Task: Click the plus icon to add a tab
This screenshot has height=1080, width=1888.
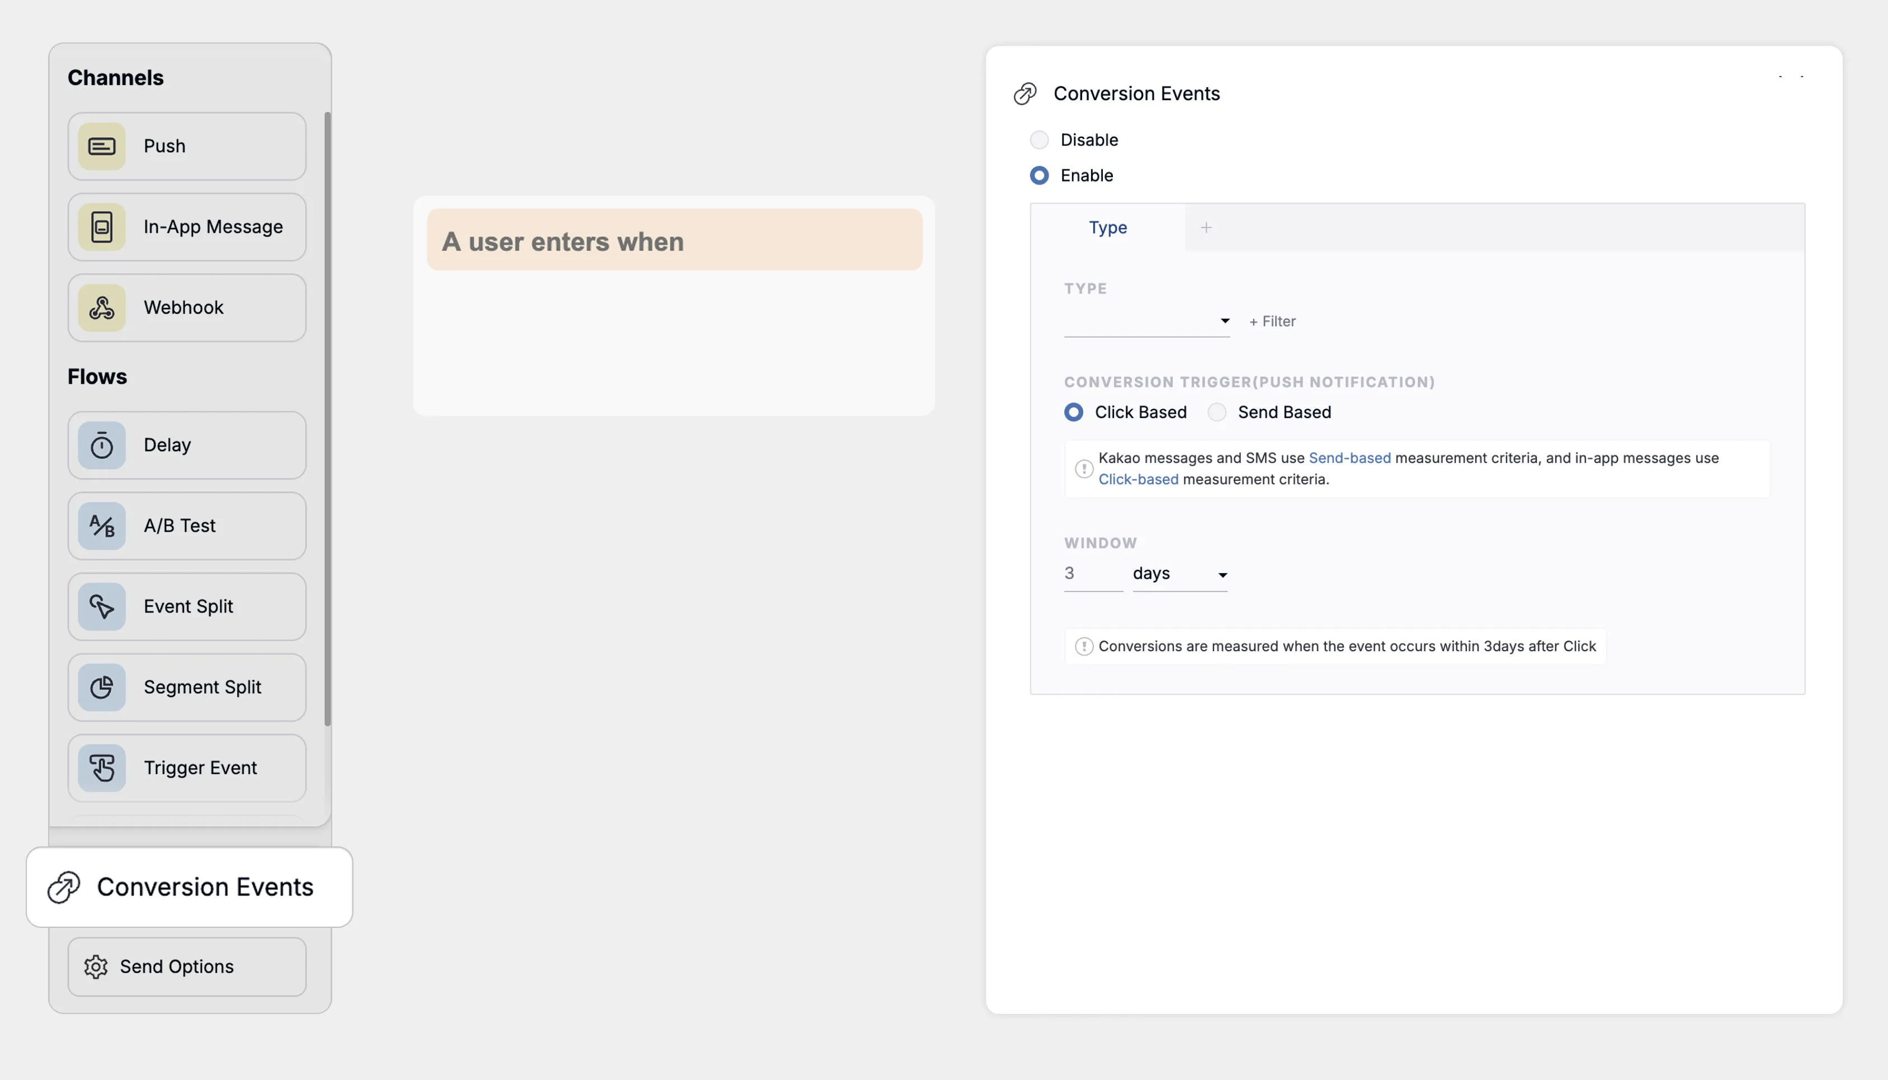Action: [1206, 228]
